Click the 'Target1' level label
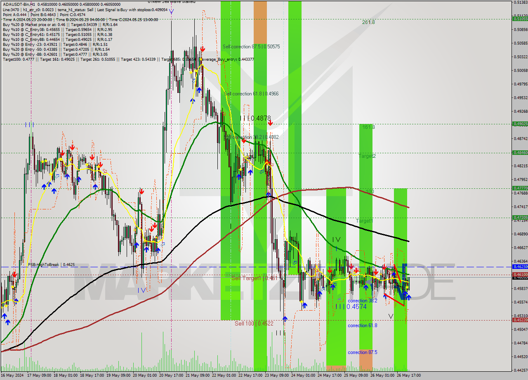528x380 pixels. pos(364,221)
